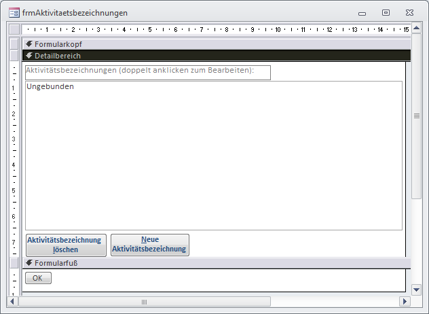
Task: Click the OK button in the form footer
Action: pyautogui.click(x=37, y=278)
